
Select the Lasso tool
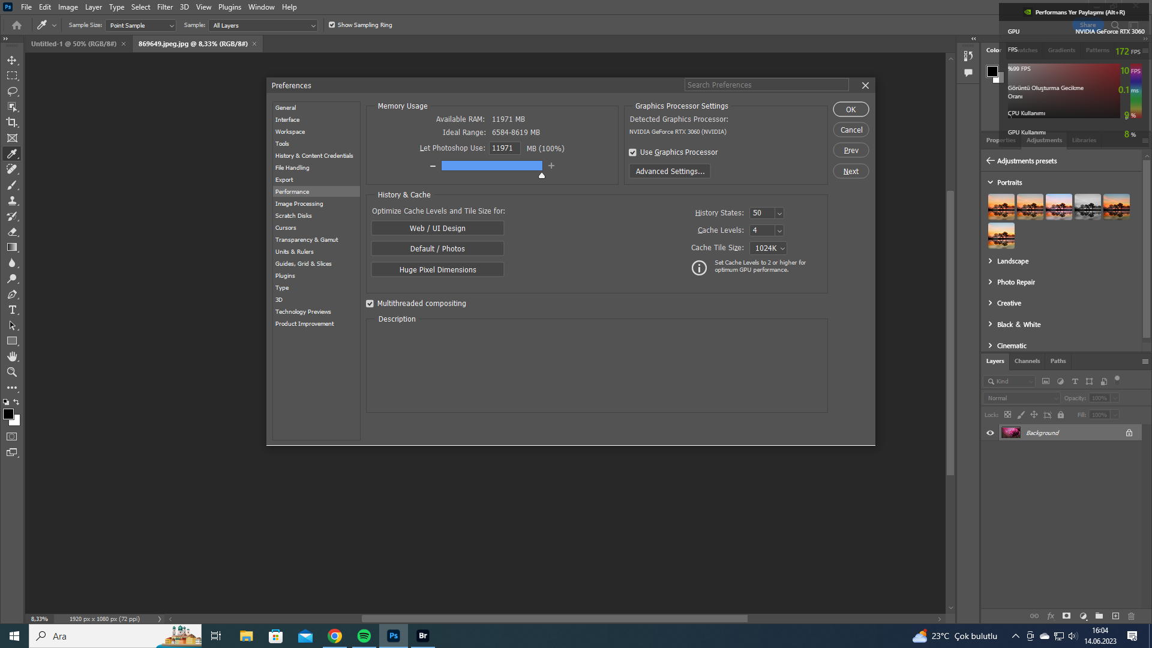(12, 91)
